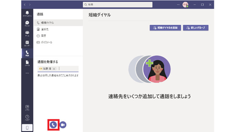This screenshot has height=132, width=235.
Task: Open the Apps store icon
Action: click(x=27, y=108)
